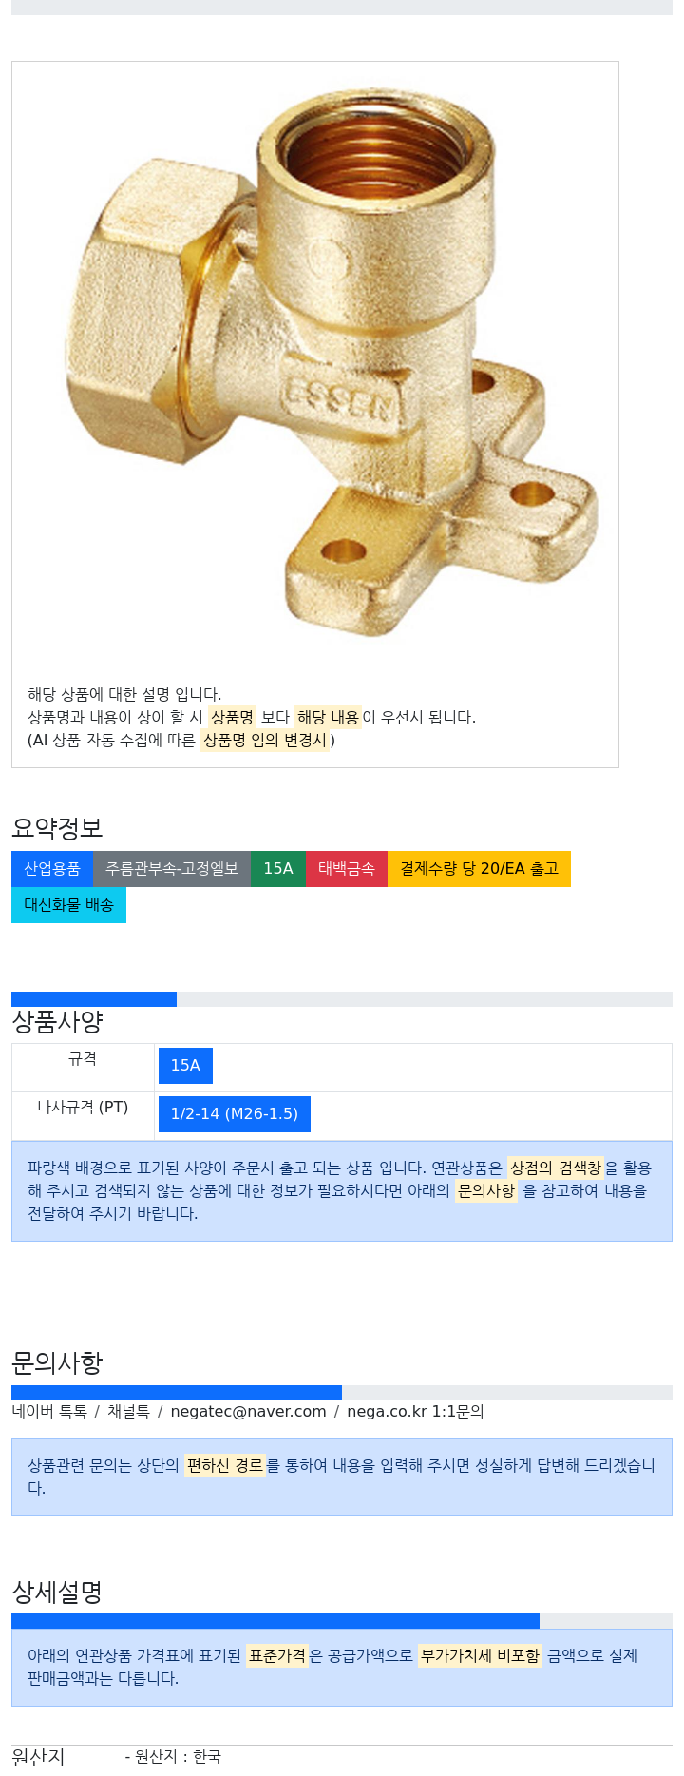Image resolution: width=684 pixels, height=1776 pixels.
Task: Click the highlighted 상품명 임의 변경시 text
Action: [265, 740]
